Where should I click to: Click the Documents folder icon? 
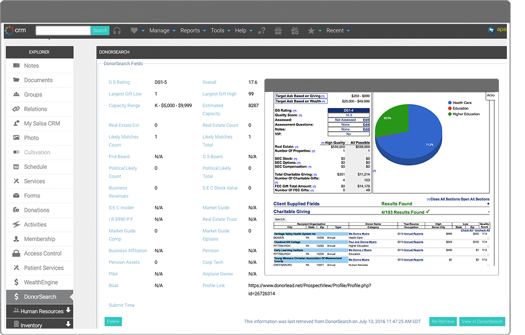tap(16, 80)
